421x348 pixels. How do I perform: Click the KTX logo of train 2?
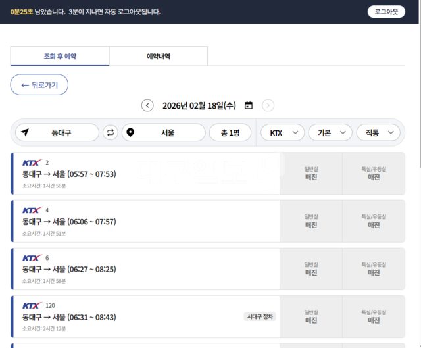coord(32,162)
